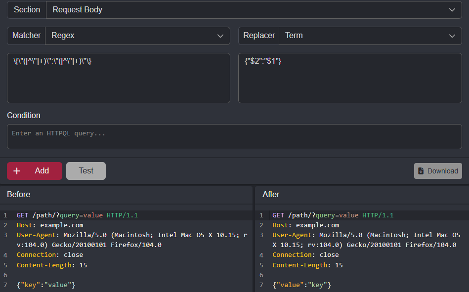Click the file icon beside Download
Image resolution: width=469 pixels, height=292 pixels.
pyautogui.click(x=421, y=171)
